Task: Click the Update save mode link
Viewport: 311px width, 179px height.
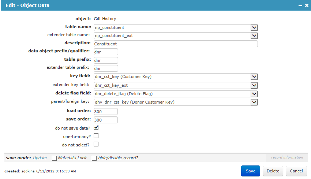Action: (40, 158)
